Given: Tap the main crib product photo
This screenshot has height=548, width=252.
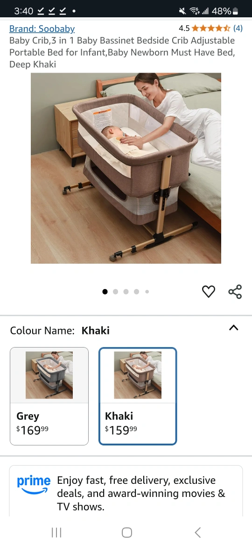Looking at the screenshot, I should point(126,168).
